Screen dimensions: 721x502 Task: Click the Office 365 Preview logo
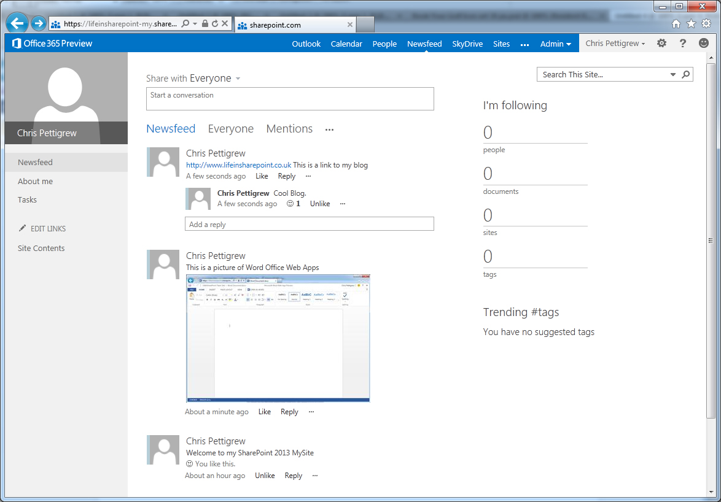coord(52,43)
